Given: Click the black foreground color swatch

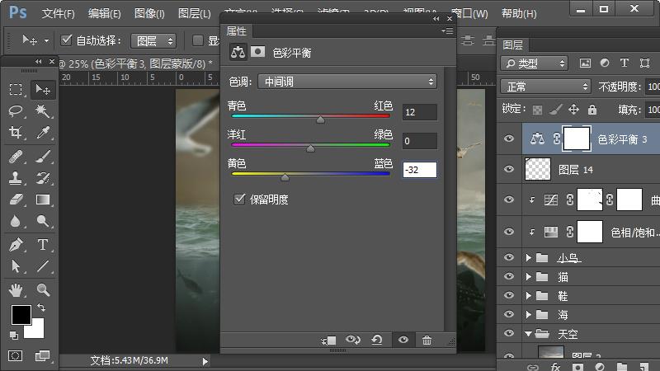Looking at the screenshot, I should coord(20,314).
